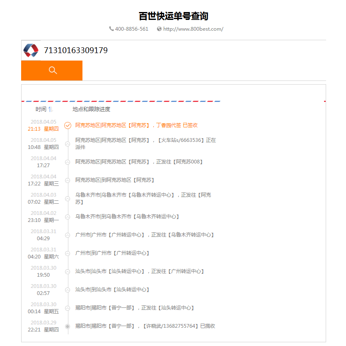The width and height of the screenshot is (346, 346).
Task: Click the Best Express logo icon
Action: click(x=31, y=50)
